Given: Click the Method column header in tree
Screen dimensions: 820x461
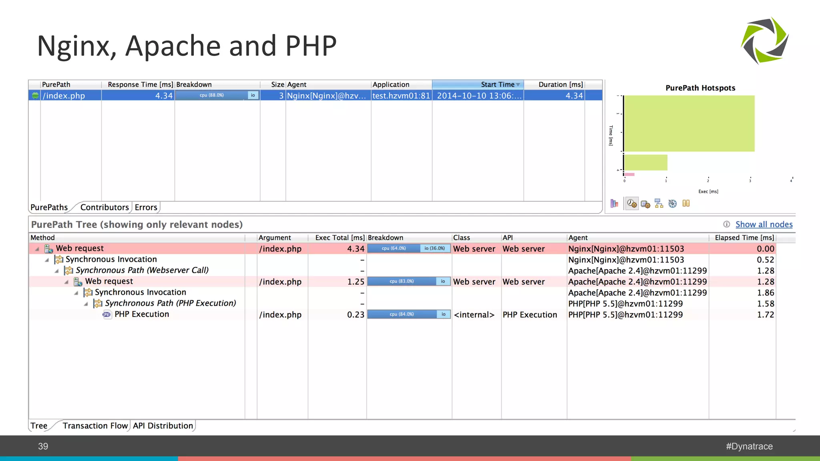Looking at the screenshot, I should click(137, 238).
